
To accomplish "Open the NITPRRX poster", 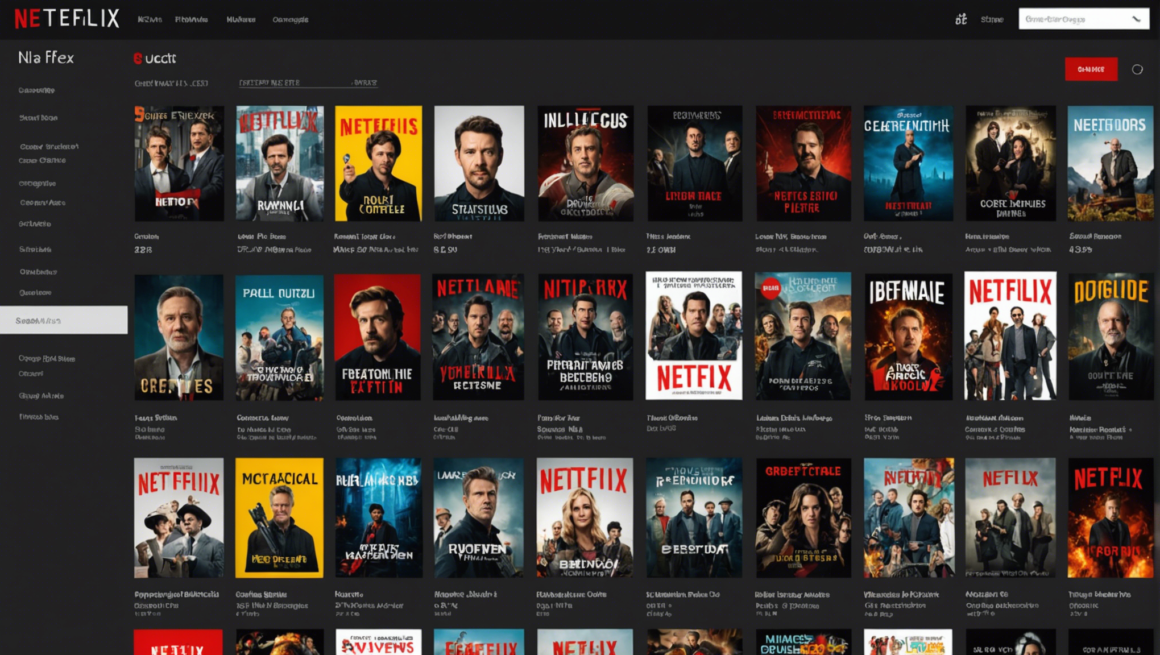I will 586,337.
